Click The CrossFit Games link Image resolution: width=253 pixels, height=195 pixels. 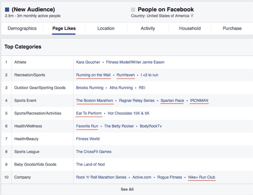(94, 152)
